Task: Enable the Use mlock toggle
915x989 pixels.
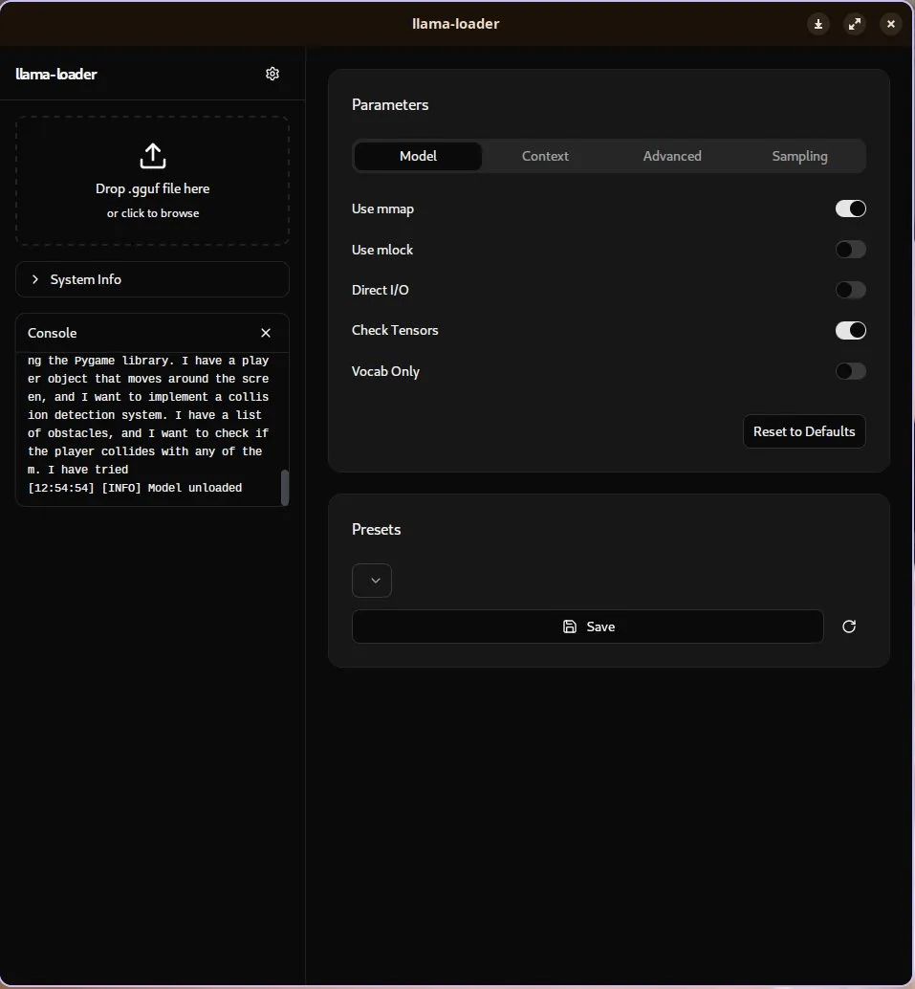Action: click(851, 249)
